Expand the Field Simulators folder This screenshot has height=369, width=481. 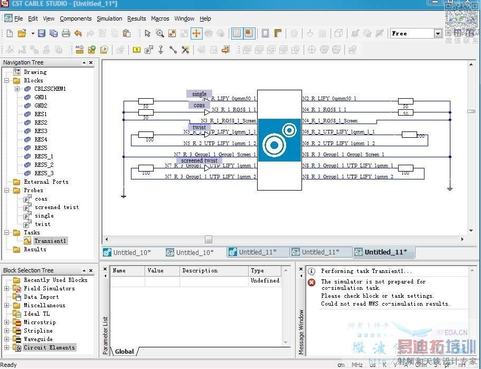(7, 288)
